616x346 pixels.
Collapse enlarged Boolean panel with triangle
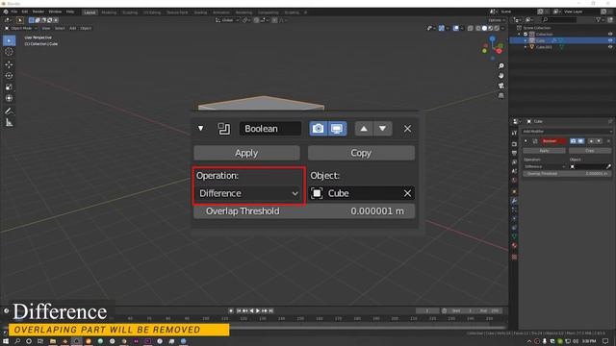click(201, 128)
